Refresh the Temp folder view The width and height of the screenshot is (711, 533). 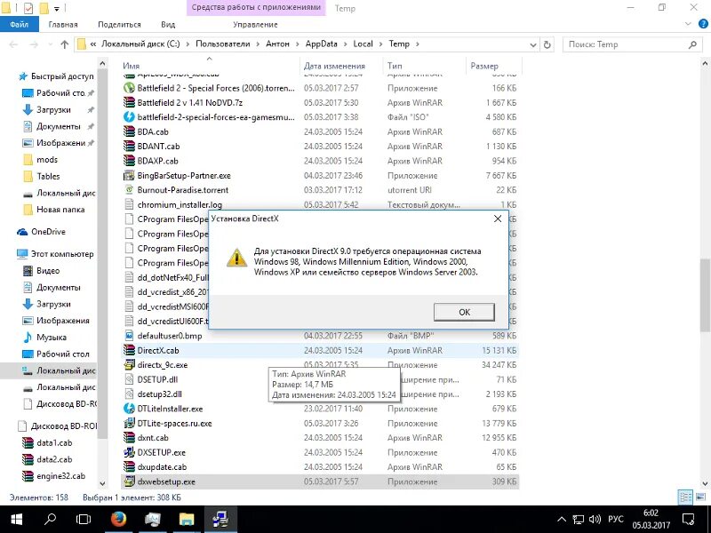[547, 44]
